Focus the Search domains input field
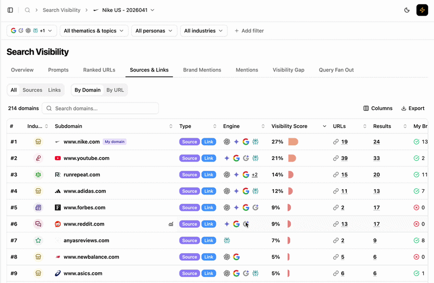The height and width of the screenshot is (283, 434). click(x=100, y=108)
